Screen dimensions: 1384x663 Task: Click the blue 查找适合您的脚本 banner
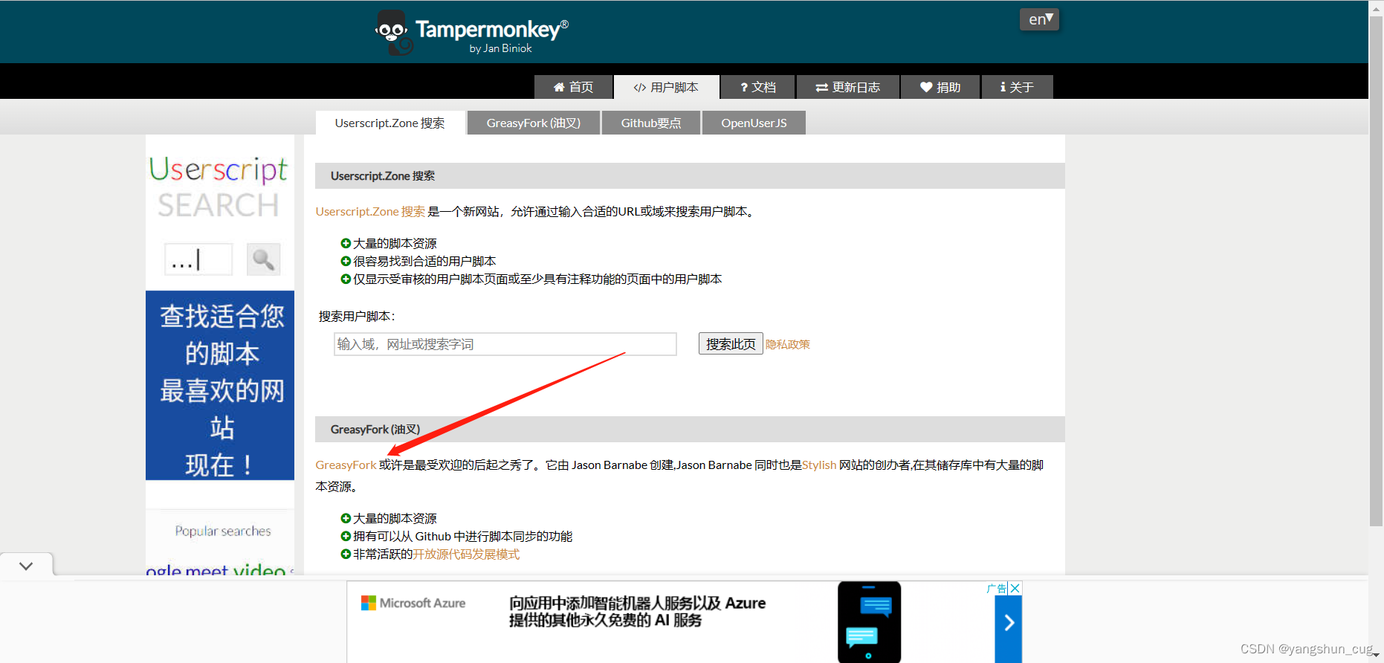[220, 385]
